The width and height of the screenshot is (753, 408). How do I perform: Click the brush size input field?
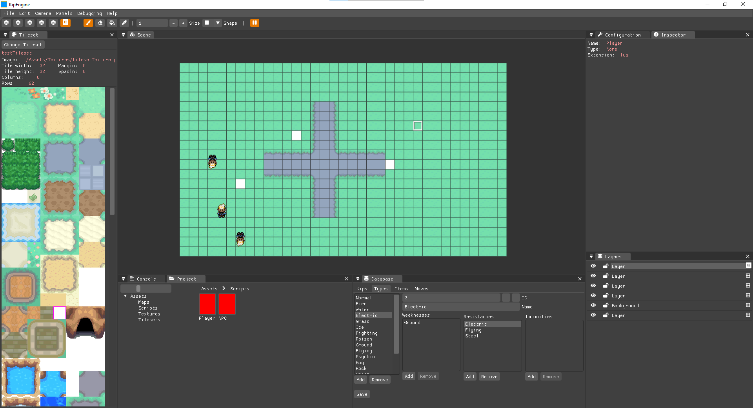(x=152, y=23)
